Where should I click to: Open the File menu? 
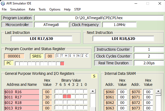coord(4,9)
